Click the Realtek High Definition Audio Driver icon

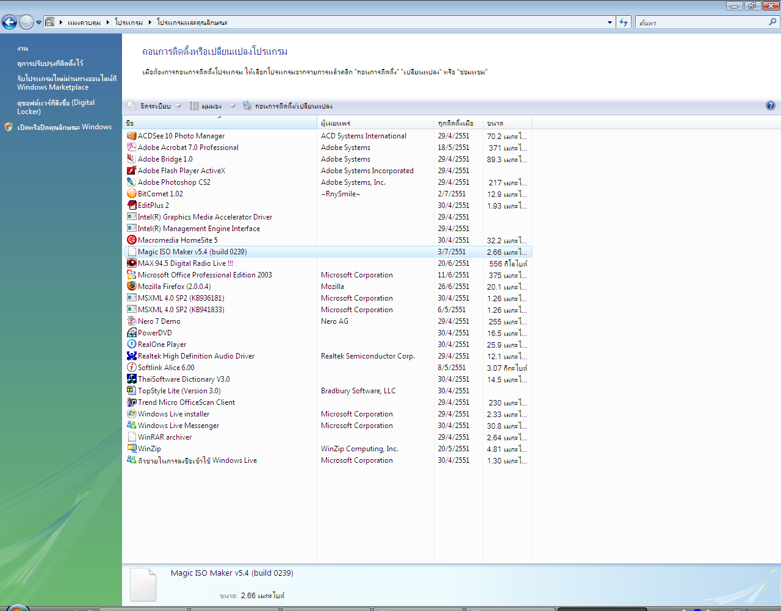131,356
